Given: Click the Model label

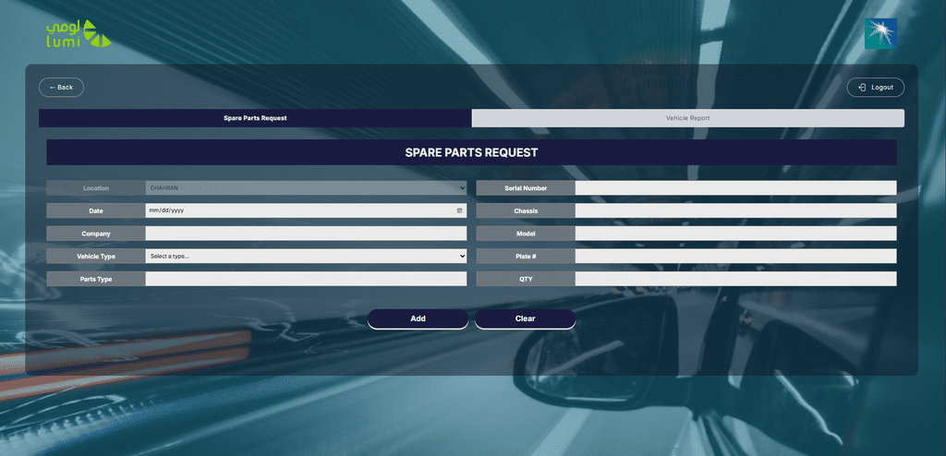Looking at the screenshot, I should pos(526,234).
